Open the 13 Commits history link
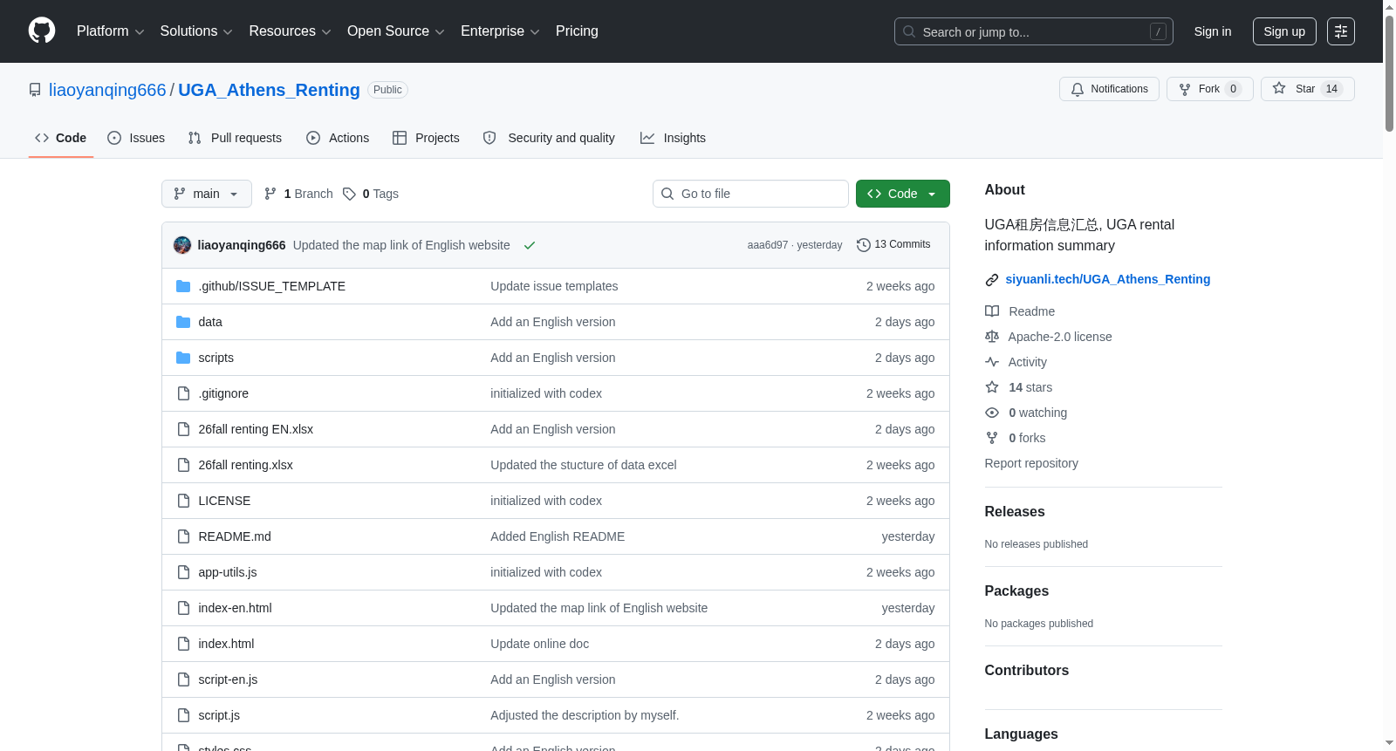1396x751 pixels. [893, 245]
